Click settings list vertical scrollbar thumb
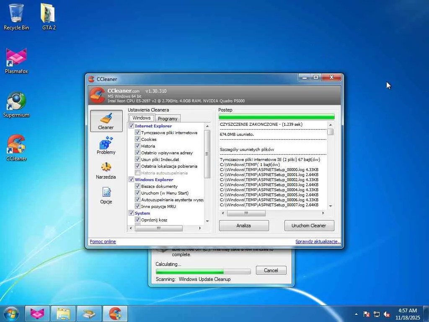The width and height of the screenshot is (429, 322). coord(207,154)
